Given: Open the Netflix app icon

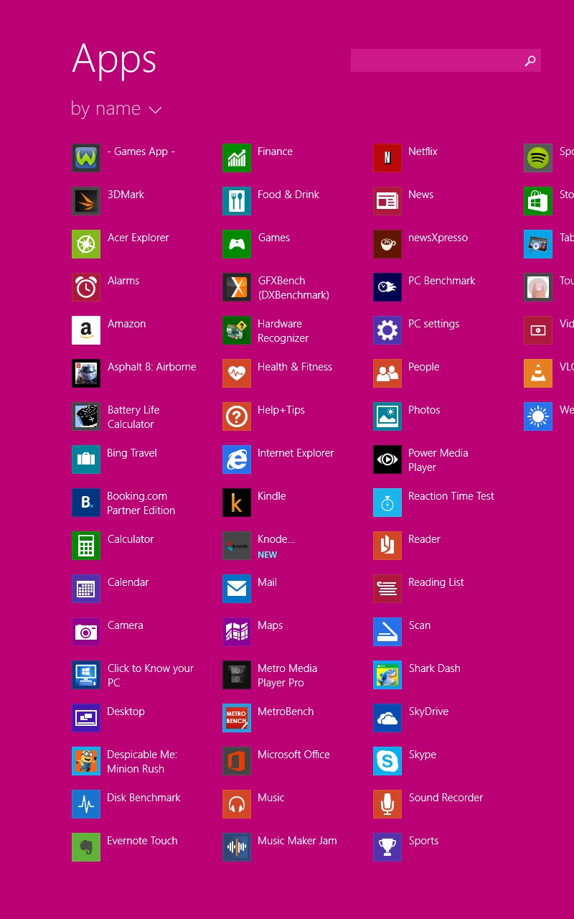Looking at the screenshot, I should click(x=387, y=158).
